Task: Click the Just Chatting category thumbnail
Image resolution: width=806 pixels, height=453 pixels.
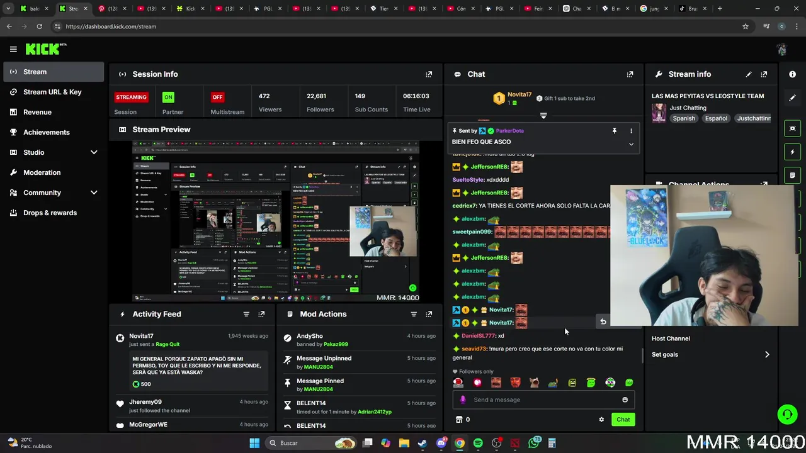Action: pos(659,113)
